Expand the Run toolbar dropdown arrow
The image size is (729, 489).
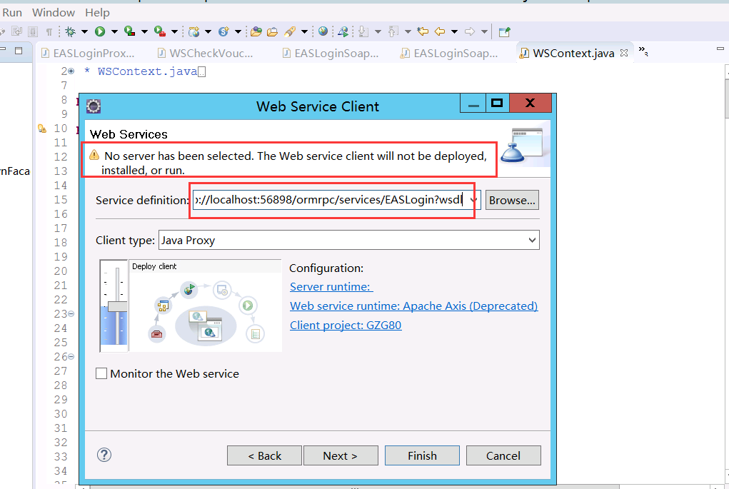click(x=114, y=31)
